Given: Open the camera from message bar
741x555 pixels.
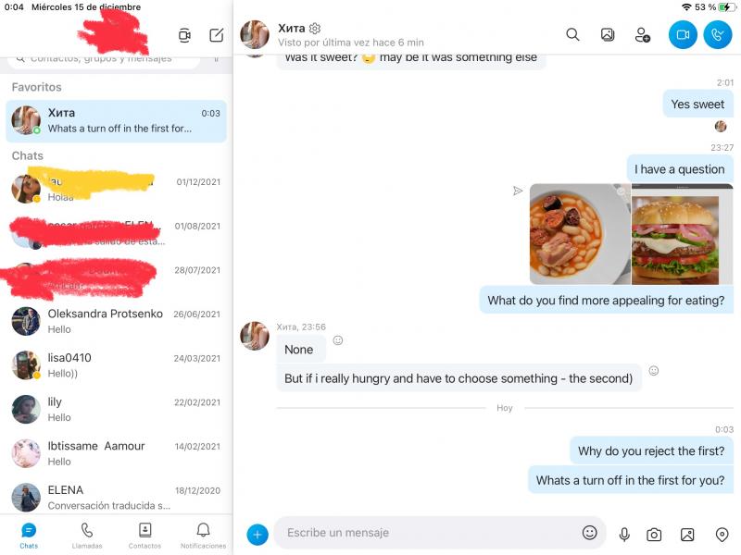Looking at the screenshot, I should 654,534.
